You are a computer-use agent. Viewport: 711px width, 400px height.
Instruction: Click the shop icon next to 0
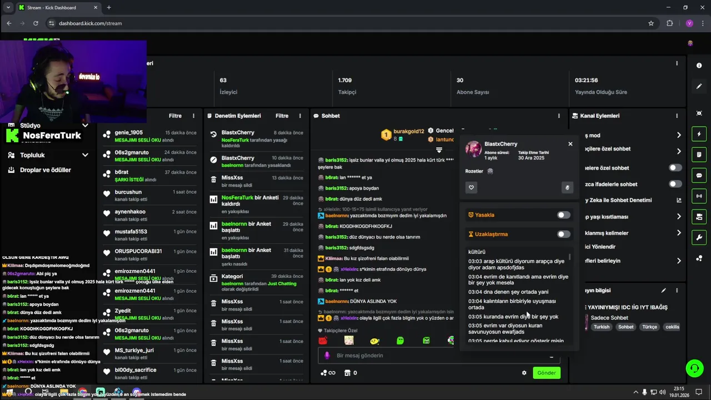348,373
